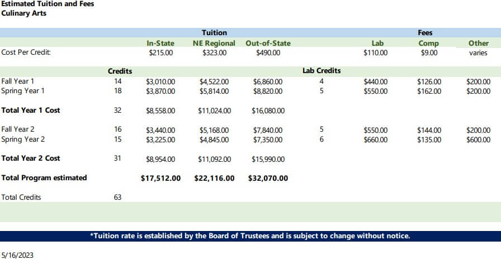Screen dimensions: 501x260
Task: Click the "In-State" column header
Action: coord(160,43)
